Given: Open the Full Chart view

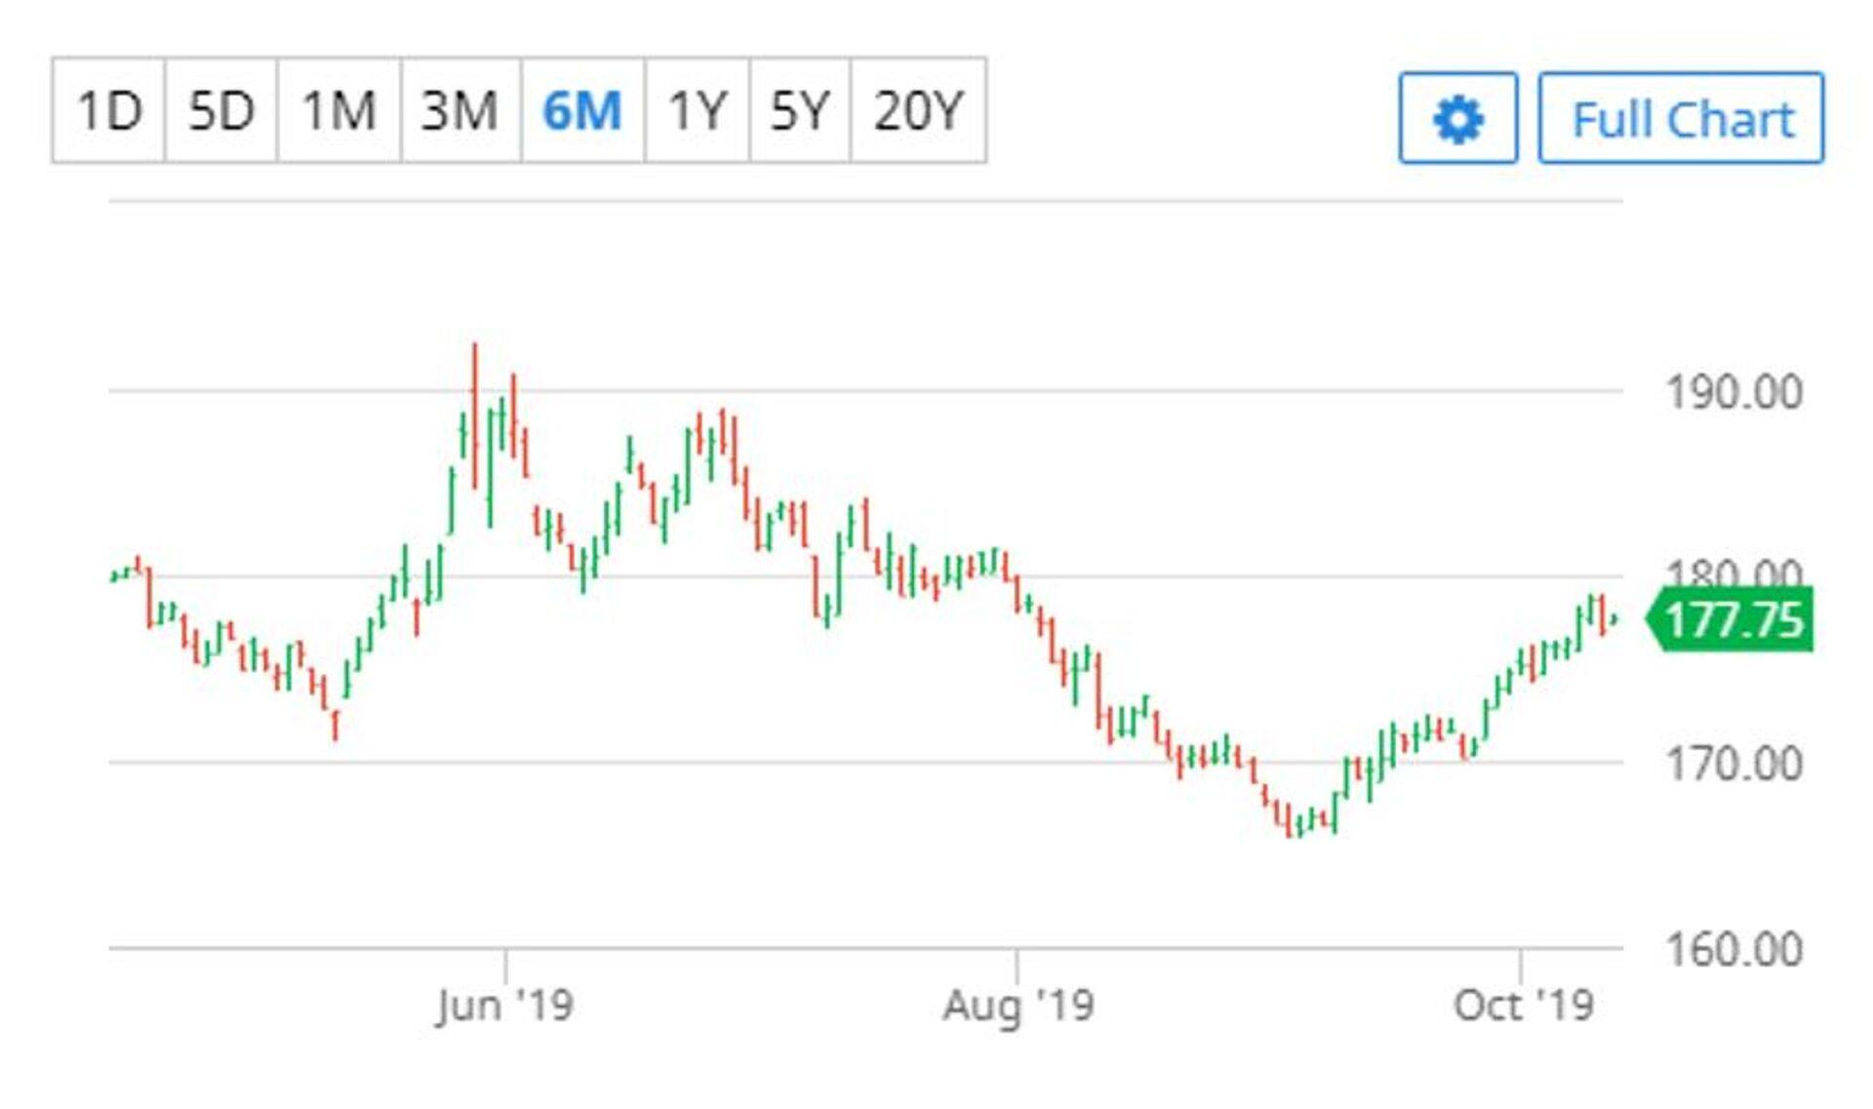Looking at the screenshot, I should [1681, 119].
